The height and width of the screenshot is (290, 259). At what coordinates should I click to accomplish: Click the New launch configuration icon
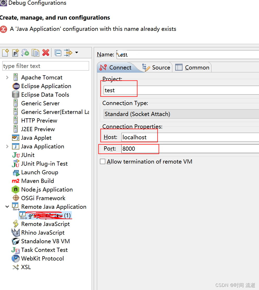click(x=5, y=53)
